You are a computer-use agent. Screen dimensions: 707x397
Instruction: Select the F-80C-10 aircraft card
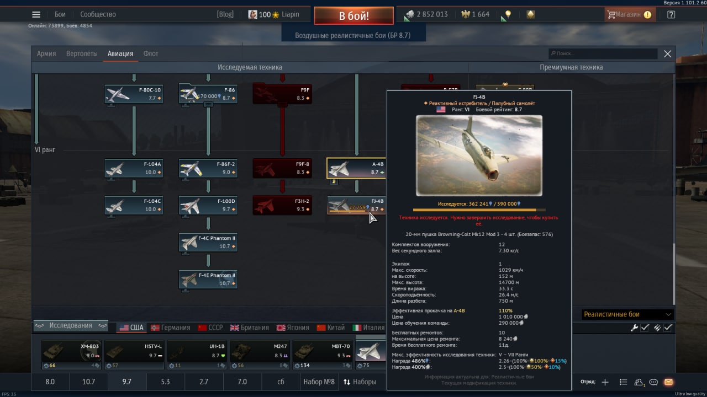[x=134, y=94]
